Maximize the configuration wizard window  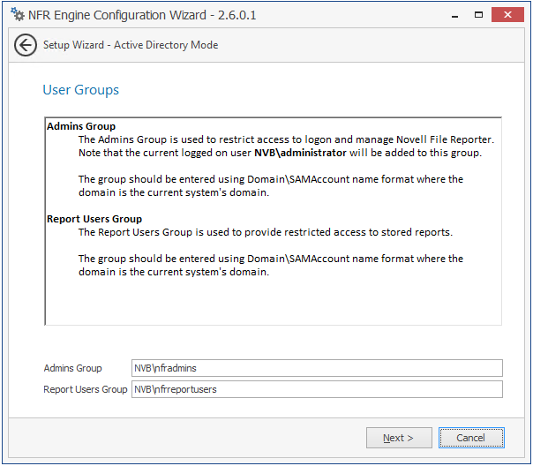pos(478,15)
